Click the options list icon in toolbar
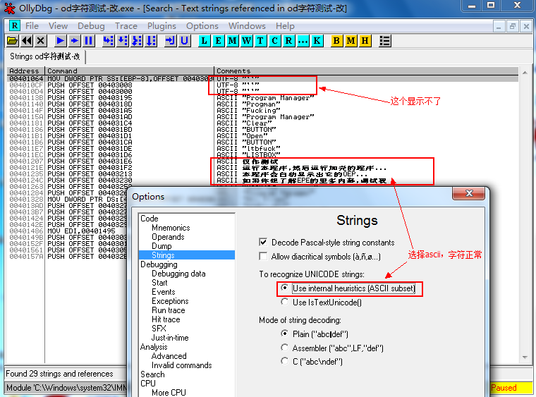Viewport: 536px width, 397px height. [x=385, y=41]
